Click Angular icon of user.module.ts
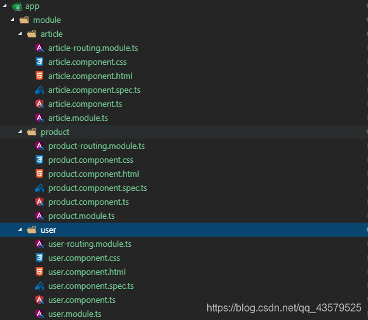The image size is (368, 320). coord(39,314)
